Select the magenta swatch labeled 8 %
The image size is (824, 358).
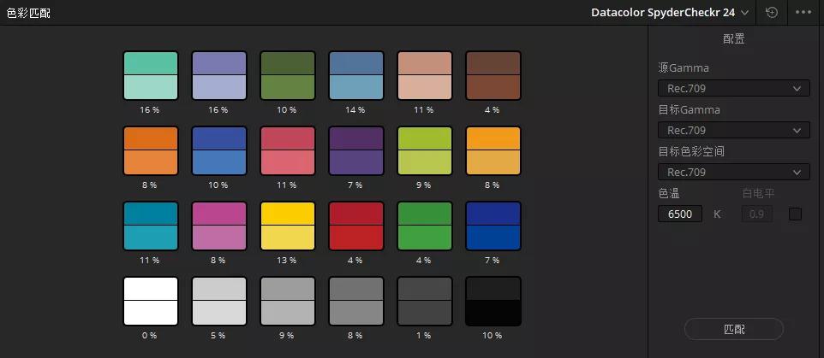point(219,226)
